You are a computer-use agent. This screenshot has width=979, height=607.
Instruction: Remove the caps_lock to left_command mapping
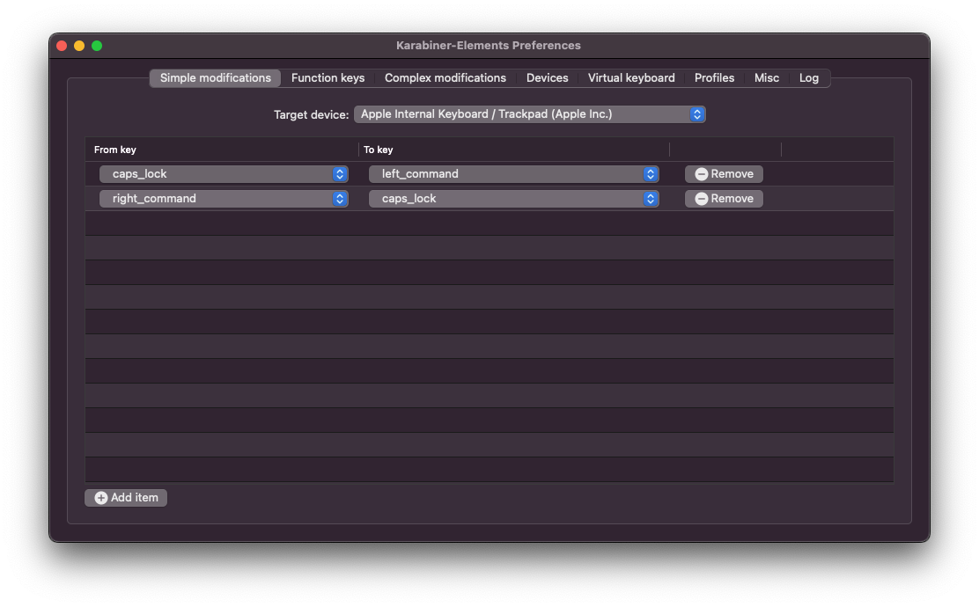[x=724, y=174]
